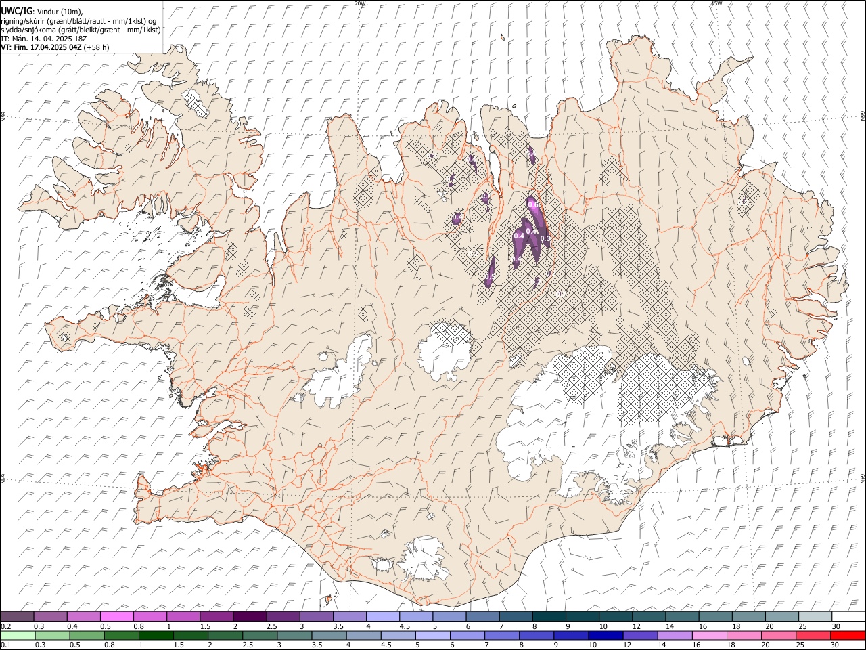The image size is (866, 650).
Task: Select the upper legend swatch labeled 3.5
Action: click(350, 616)
